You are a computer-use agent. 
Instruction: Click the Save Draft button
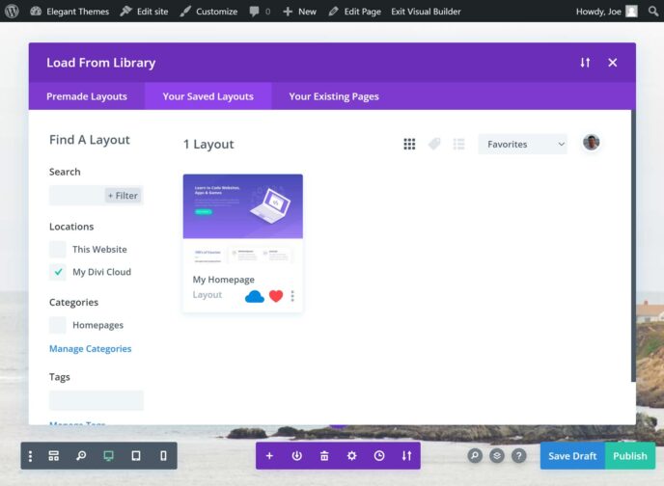coord(572,456)
